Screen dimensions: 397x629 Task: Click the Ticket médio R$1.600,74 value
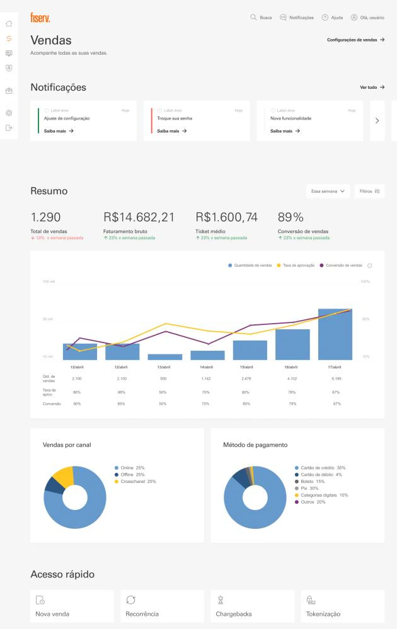pos(226,217)
